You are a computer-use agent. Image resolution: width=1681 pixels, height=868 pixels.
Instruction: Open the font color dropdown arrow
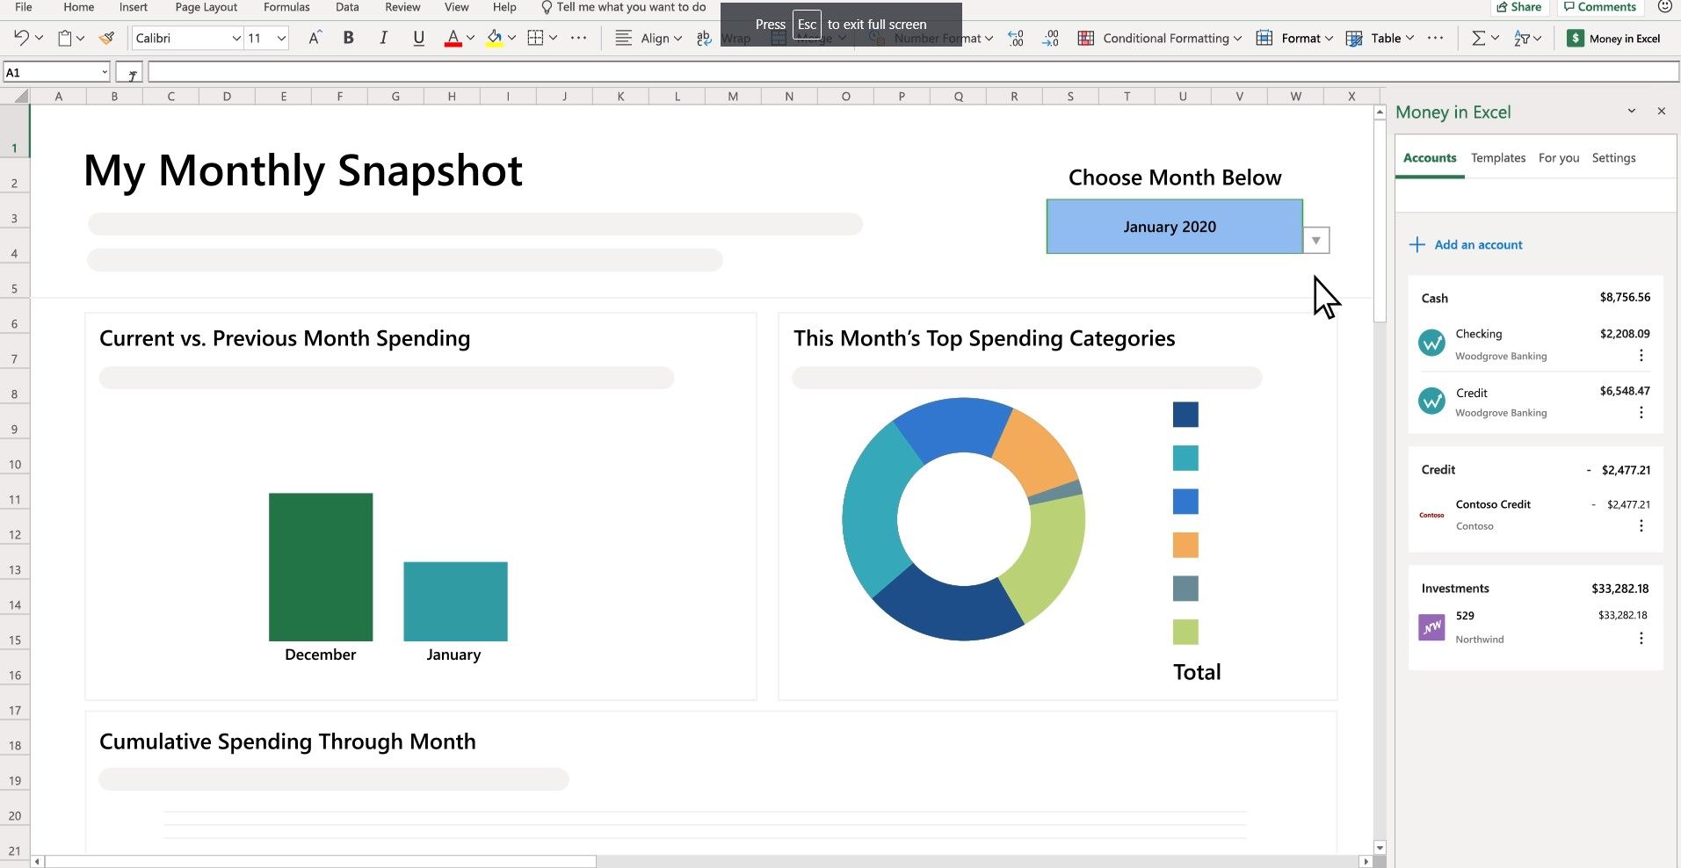[x=470, y=38]
